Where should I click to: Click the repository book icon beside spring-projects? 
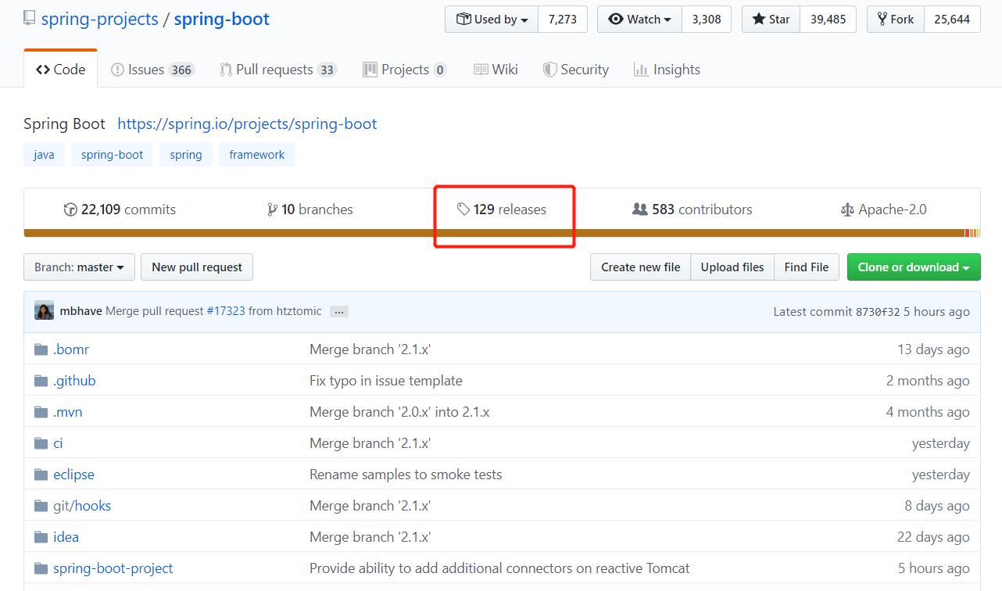coord(30,19)
